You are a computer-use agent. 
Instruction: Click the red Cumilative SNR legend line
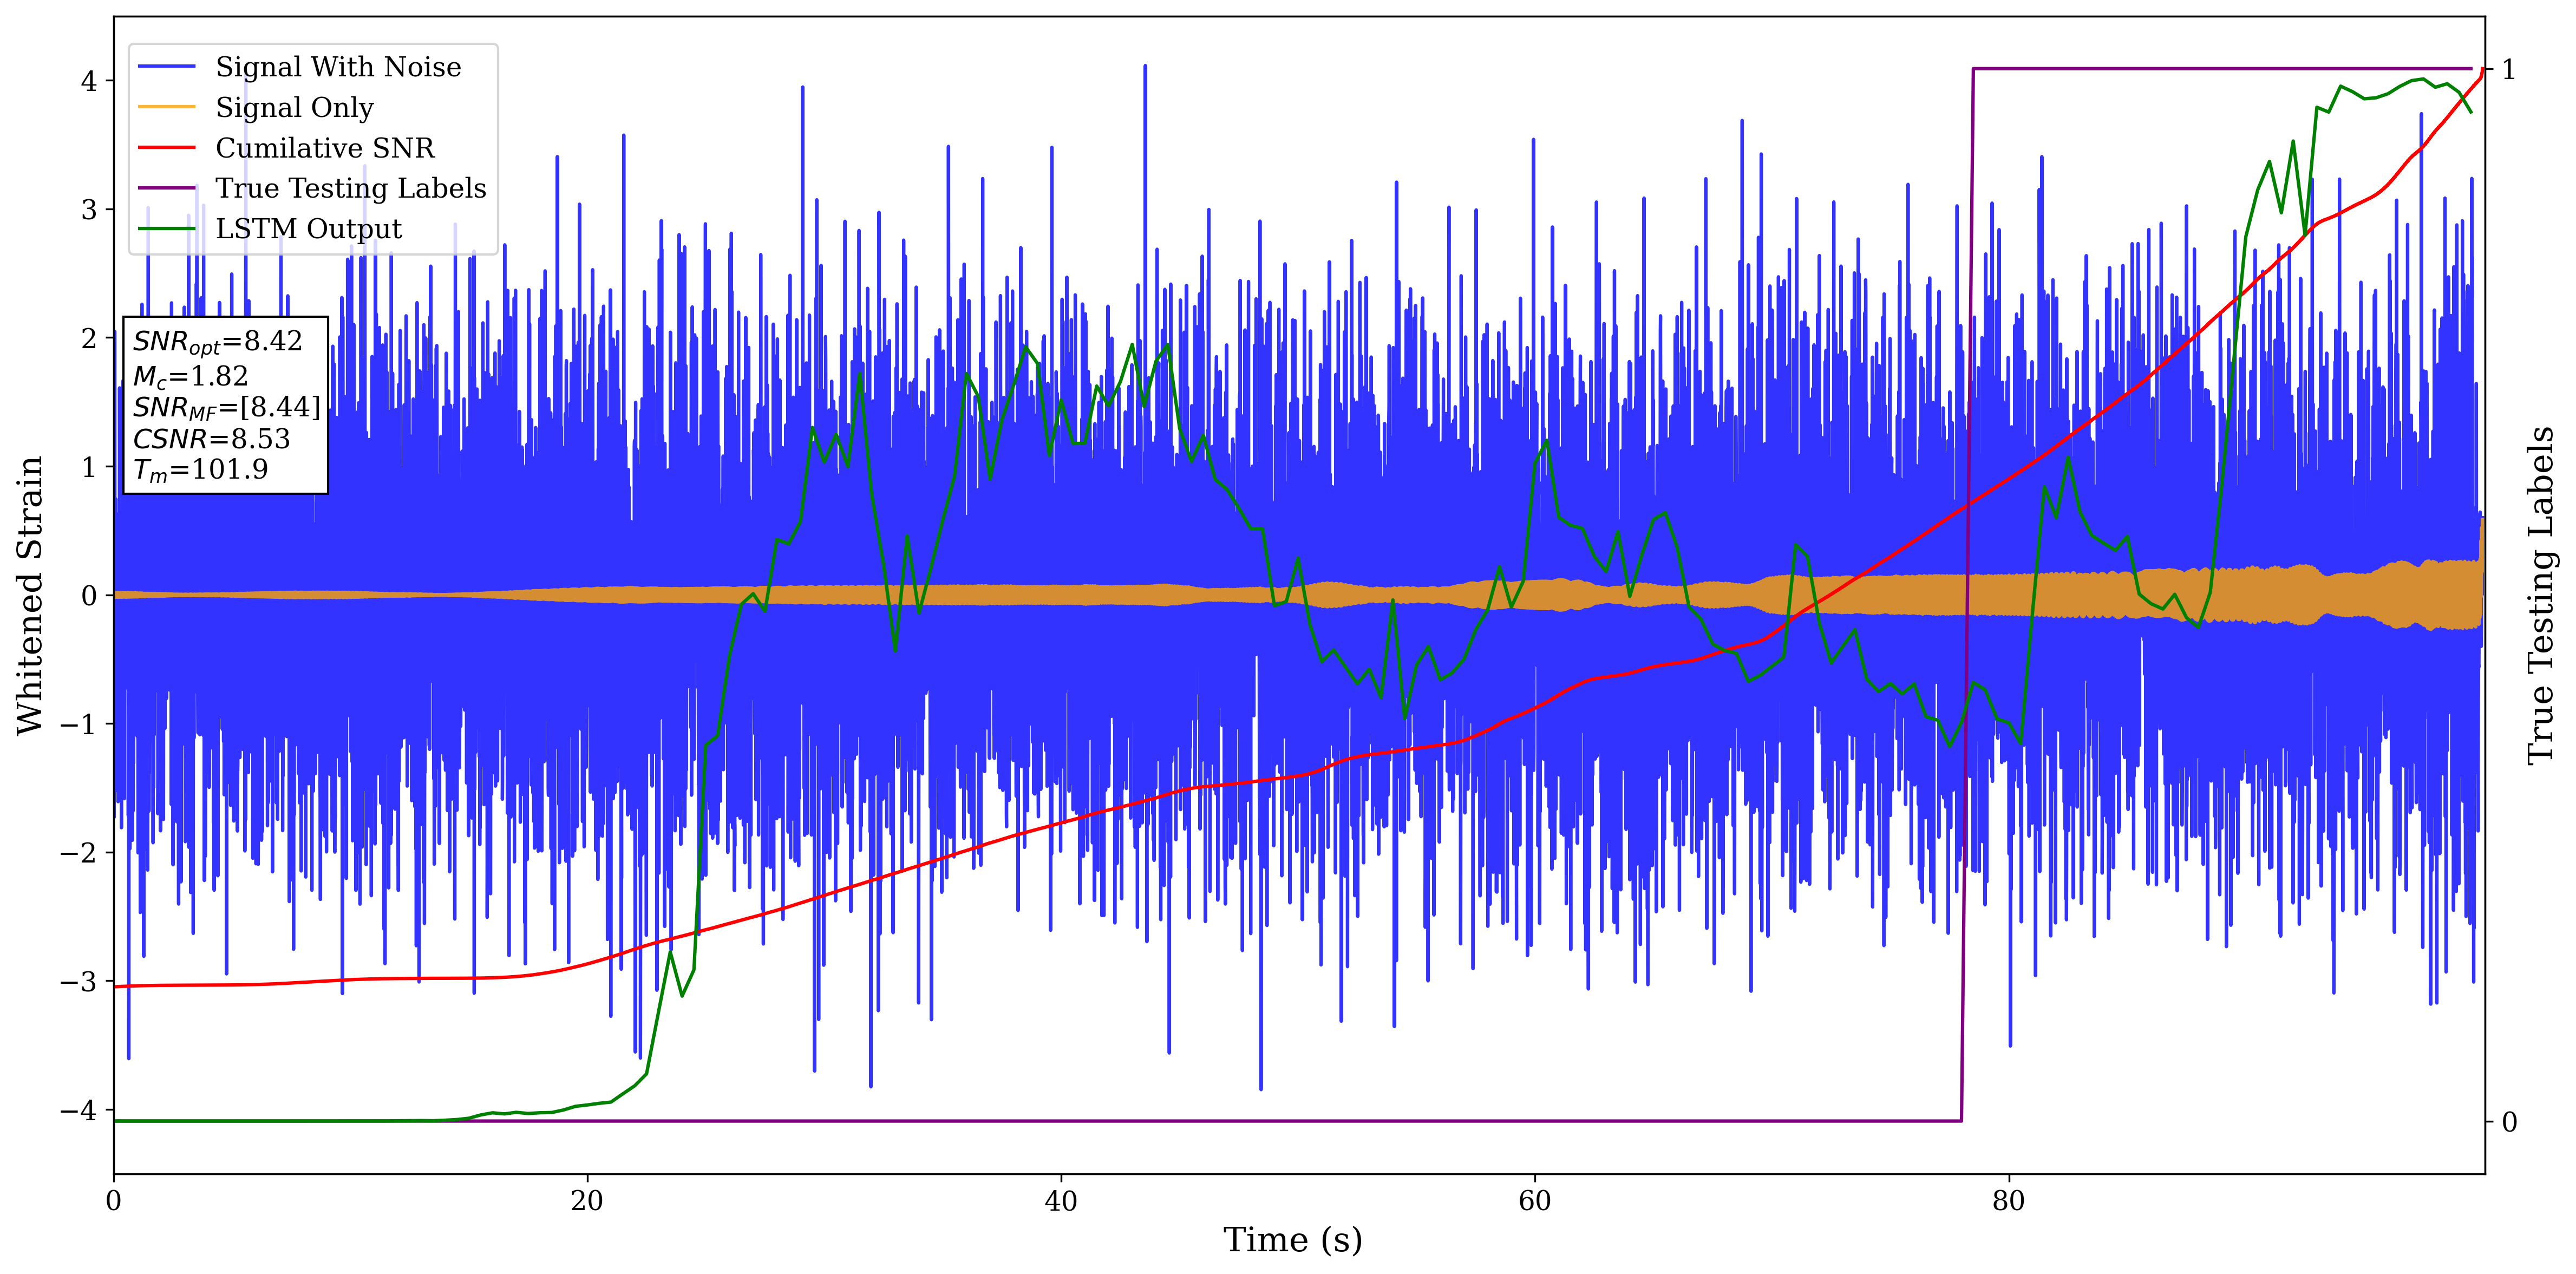click(x=166, y=148)
